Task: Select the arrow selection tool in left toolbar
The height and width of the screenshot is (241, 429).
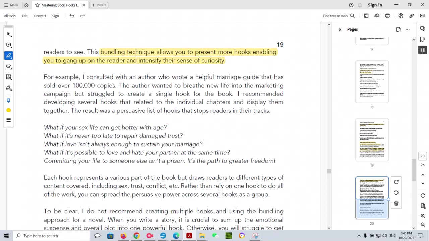Action: pyautogui.click(x=9, y=34)
